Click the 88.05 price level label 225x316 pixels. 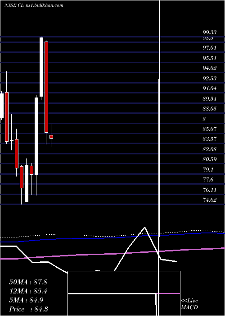click(210, 109)
